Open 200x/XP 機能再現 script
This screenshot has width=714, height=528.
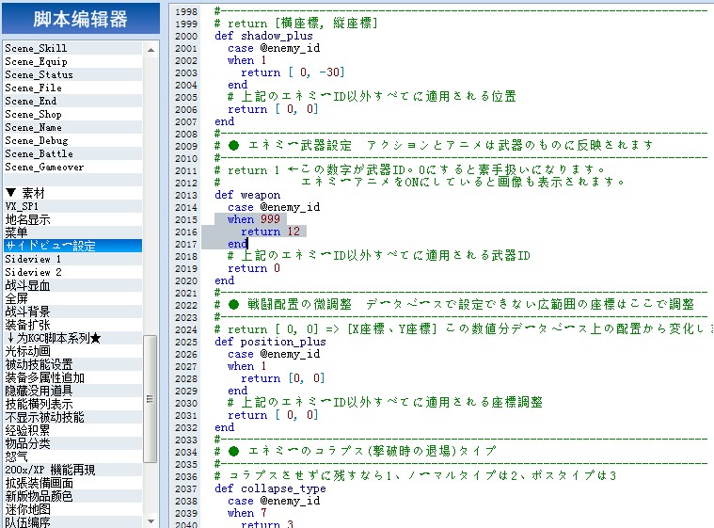73,471
